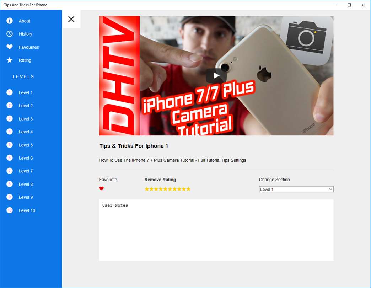Go to Level 4 label
Screen dimensions: 371x288
click(x=26, y=132)
